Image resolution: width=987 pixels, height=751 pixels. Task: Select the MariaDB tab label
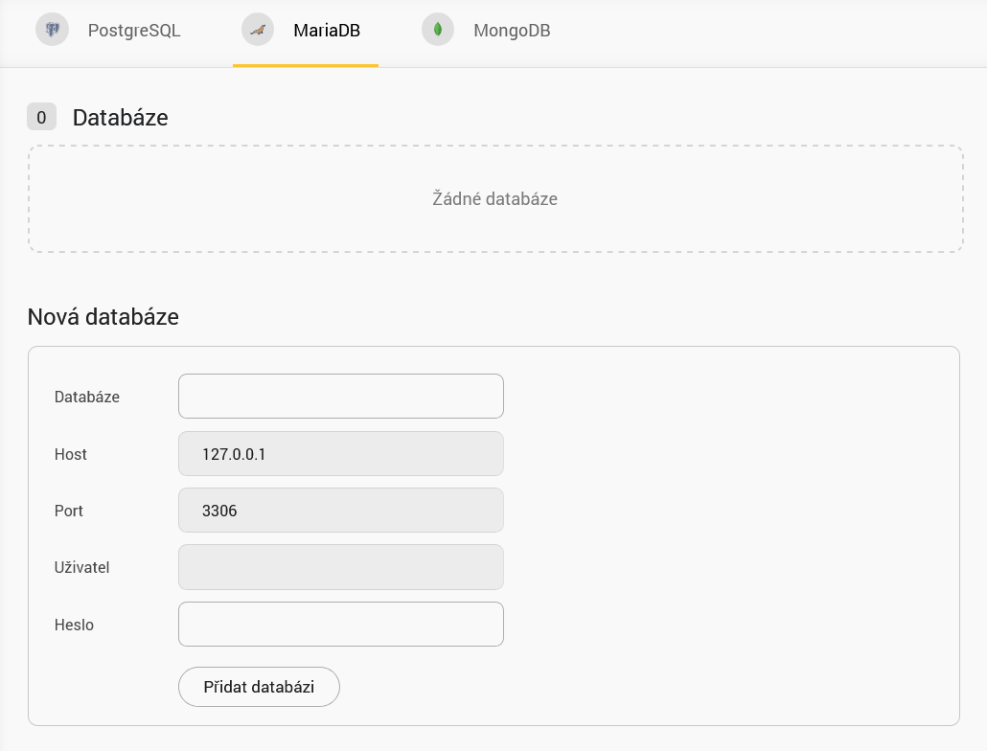[327, 31]
